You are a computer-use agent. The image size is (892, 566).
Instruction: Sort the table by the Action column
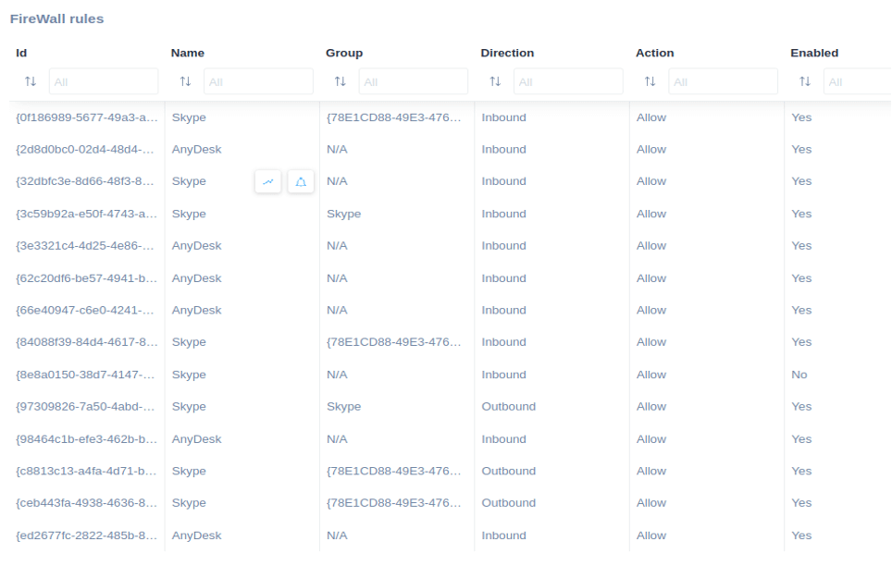(650, 81)
